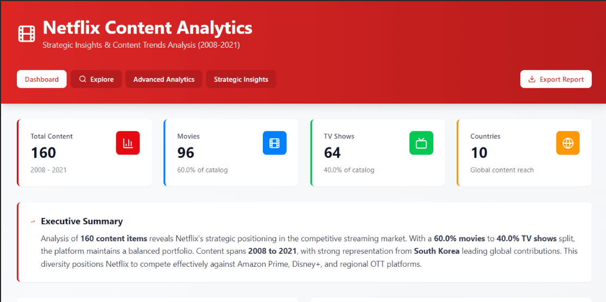This screenshot has width=606, height=302.
Task: Select the 96 movies value
Action: (186, 153)
